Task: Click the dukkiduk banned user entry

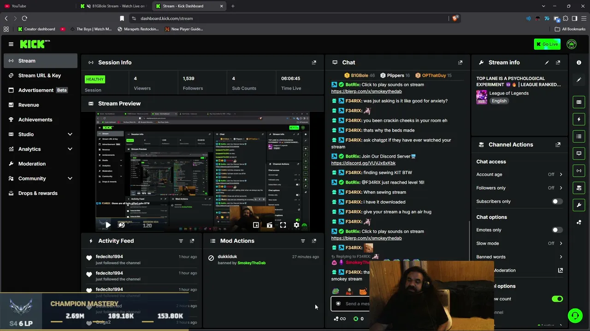Action: 263,260
